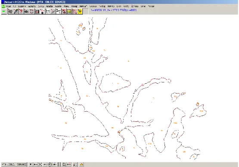Open the Hesap menu
The image size is (239, 167).
(74, 6)
